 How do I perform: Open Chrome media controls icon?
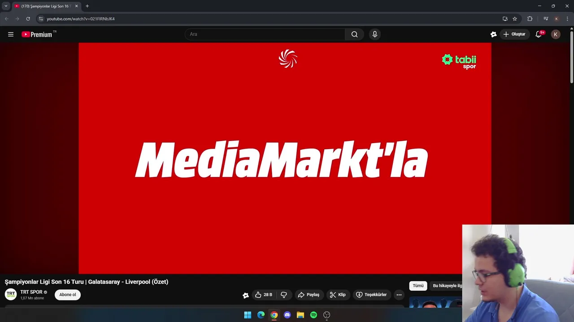546,19
